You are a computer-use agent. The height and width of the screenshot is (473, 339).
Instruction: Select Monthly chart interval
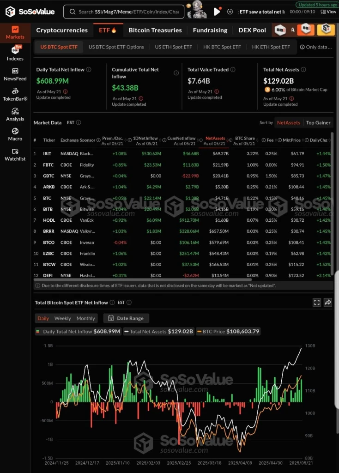pyautogui.click(x=85, y=318)
